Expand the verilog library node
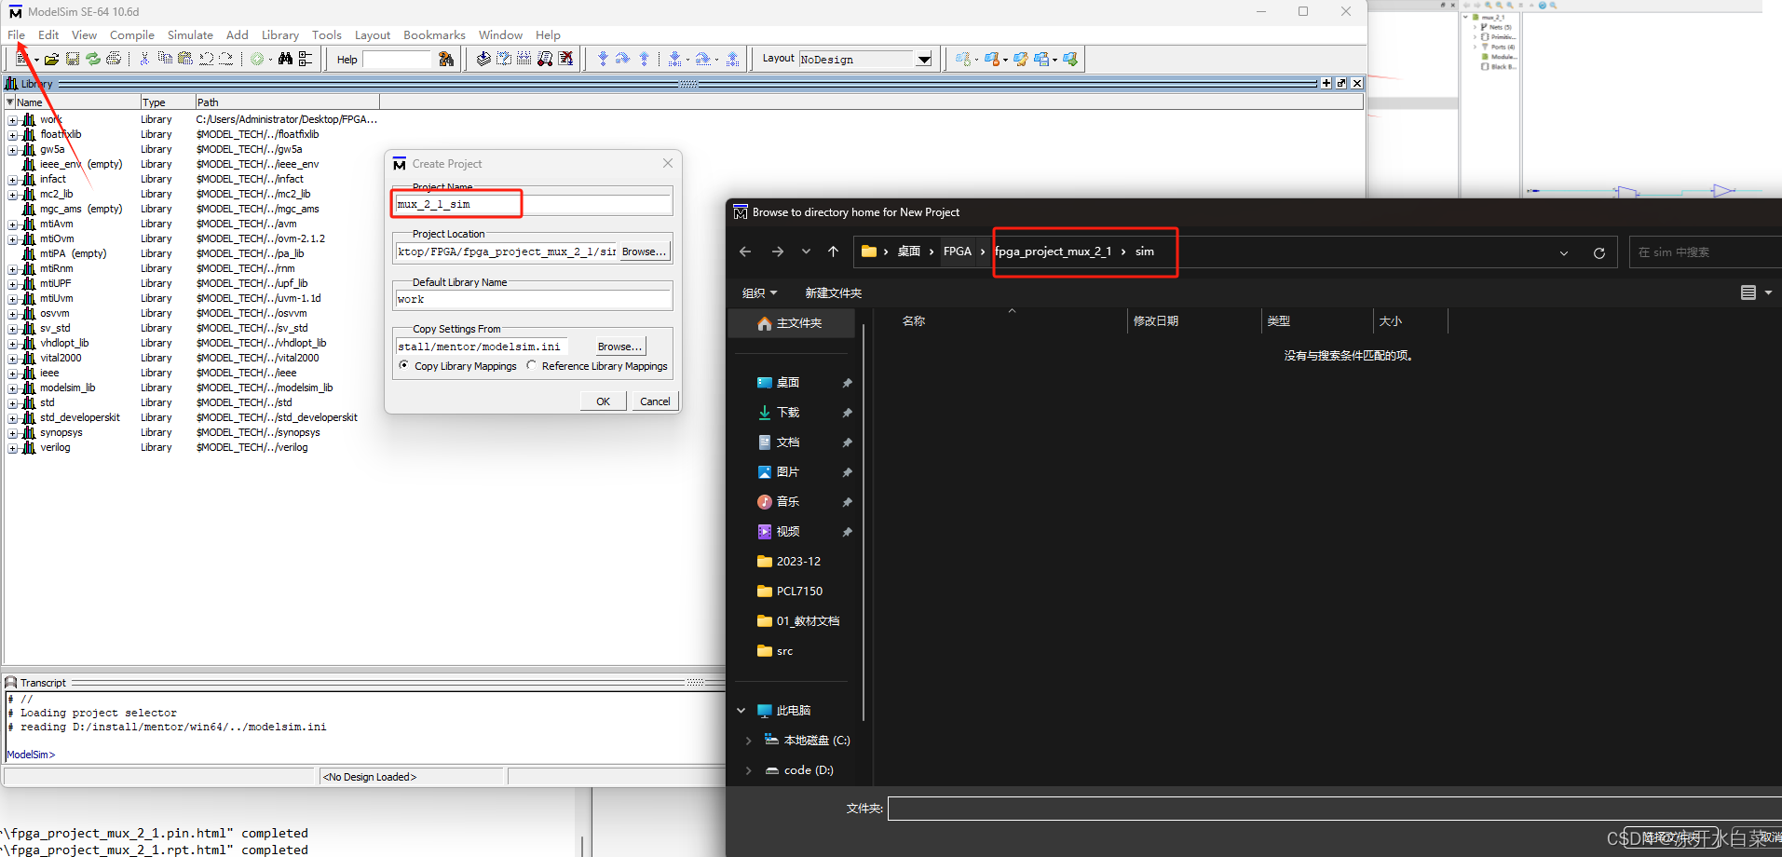 click(12, 448)
